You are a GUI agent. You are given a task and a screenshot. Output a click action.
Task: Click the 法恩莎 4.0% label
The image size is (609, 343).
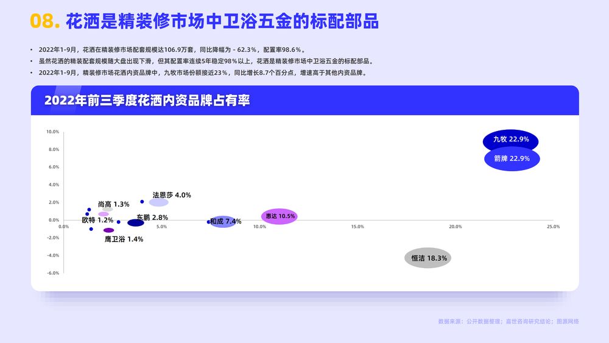pos(172,195)
